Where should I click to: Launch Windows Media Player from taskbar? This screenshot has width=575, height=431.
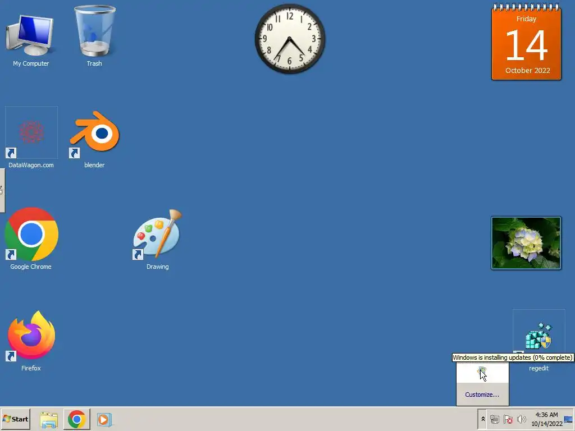104,419
